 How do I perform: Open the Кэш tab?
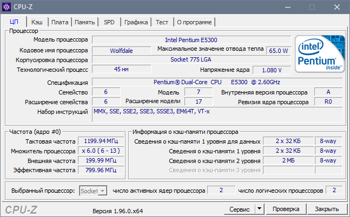(x=37, y=22)
